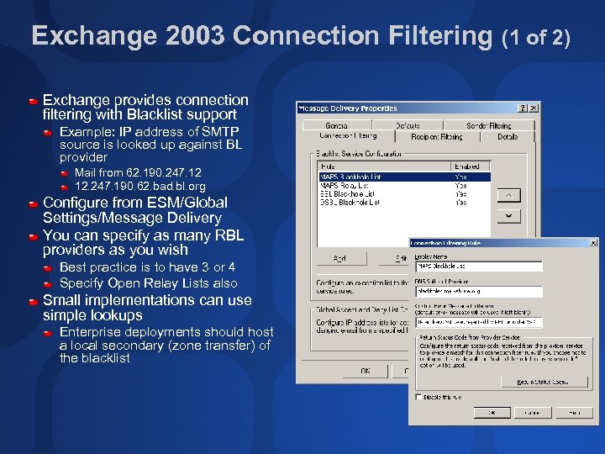This screenshot has height=454, width=605.
Task: Click the Add button under the rule list
Action: [341, 258]
